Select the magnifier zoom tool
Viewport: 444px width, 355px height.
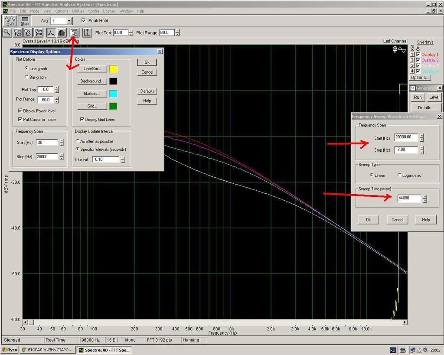(x=7, y=33)
